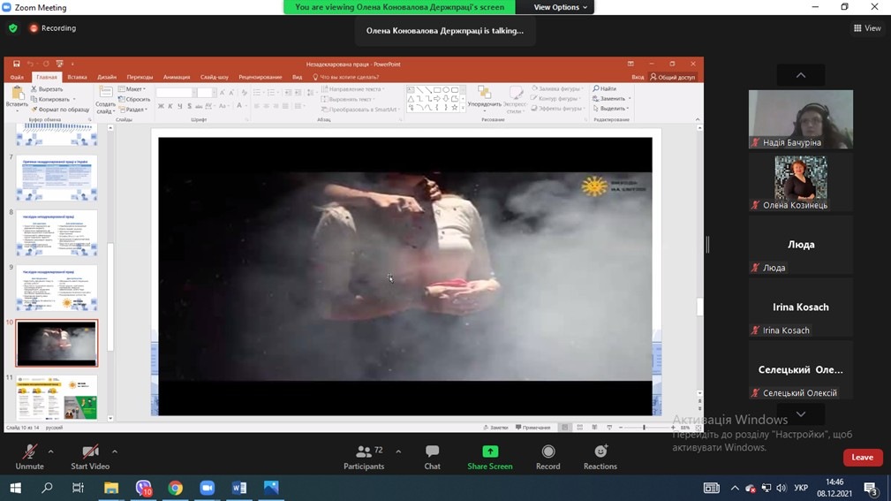This screenshot has width=891, height=501.
Task: Open video options arrow next to Start Video
Action: point(115,451)
